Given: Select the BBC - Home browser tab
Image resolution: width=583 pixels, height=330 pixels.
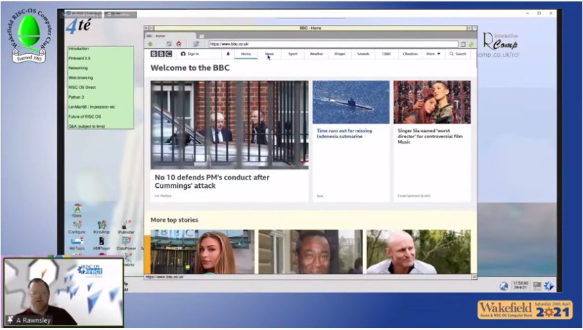Looking at the screenshot, I should tap(170, 36).
